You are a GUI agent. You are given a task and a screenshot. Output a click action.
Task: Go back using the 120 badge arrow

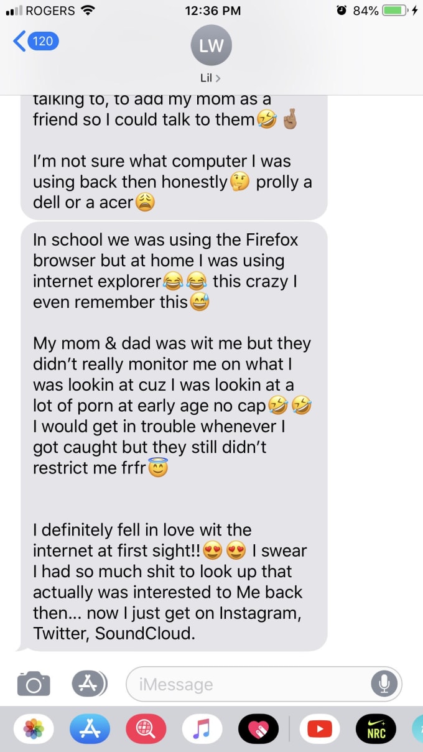36,42
